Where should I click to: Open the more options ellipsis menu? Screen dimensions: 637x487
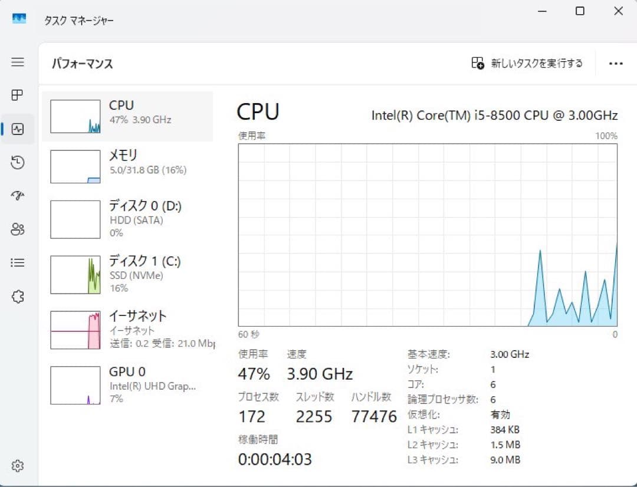[x=616, y=63]
